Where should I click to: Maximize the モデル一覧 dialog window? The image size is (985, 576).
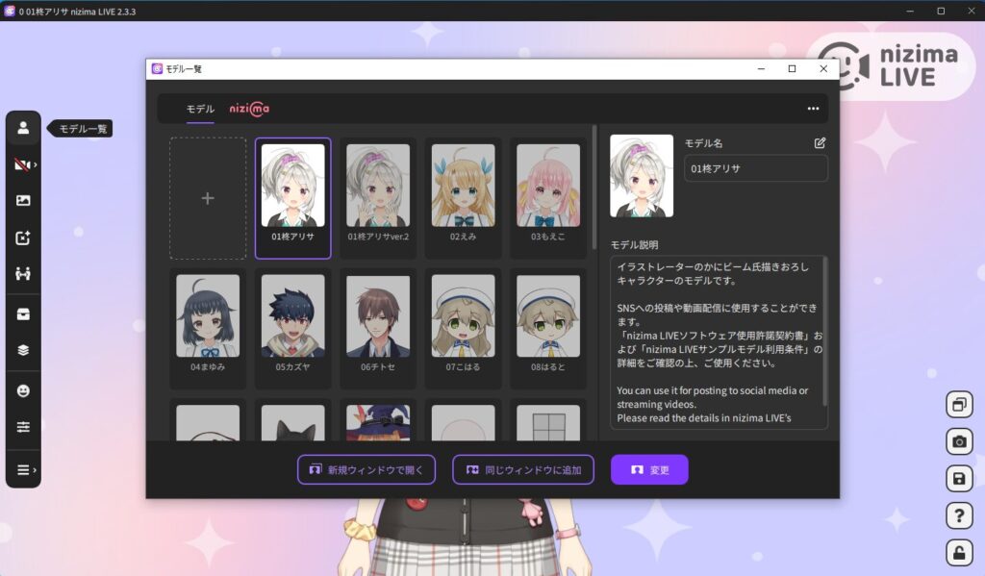click(x=793, y=69)
